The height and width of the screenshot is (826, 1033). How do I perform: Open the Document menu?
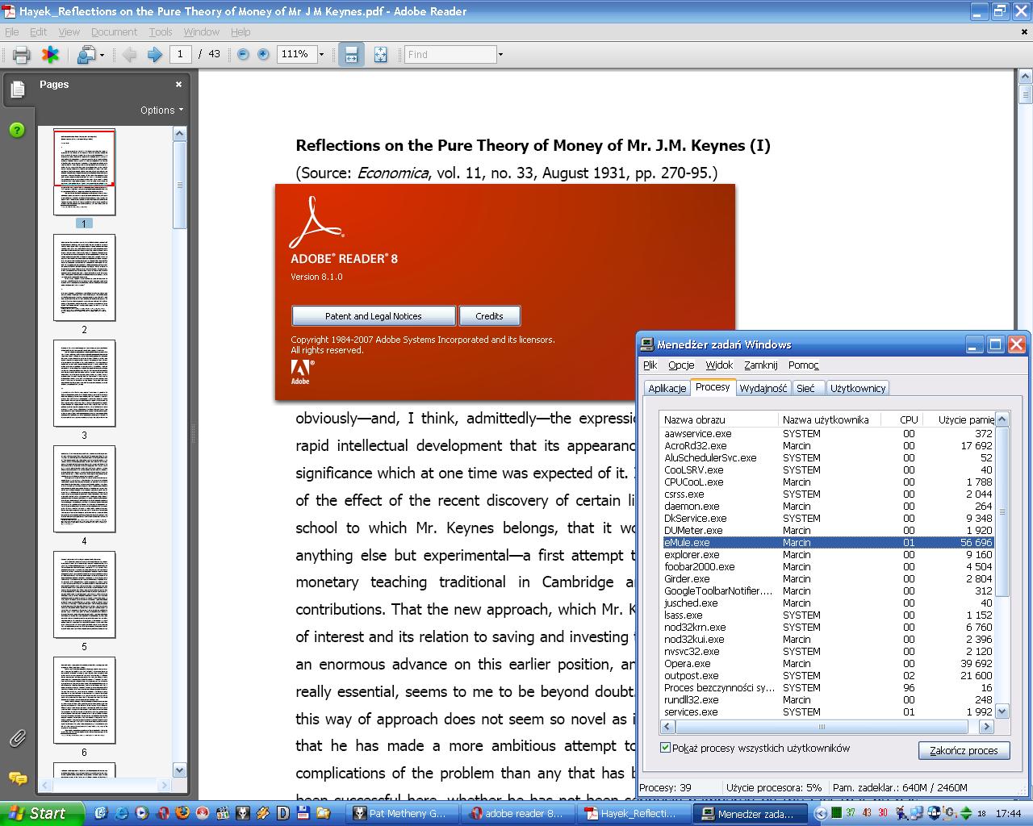(114, 31)
